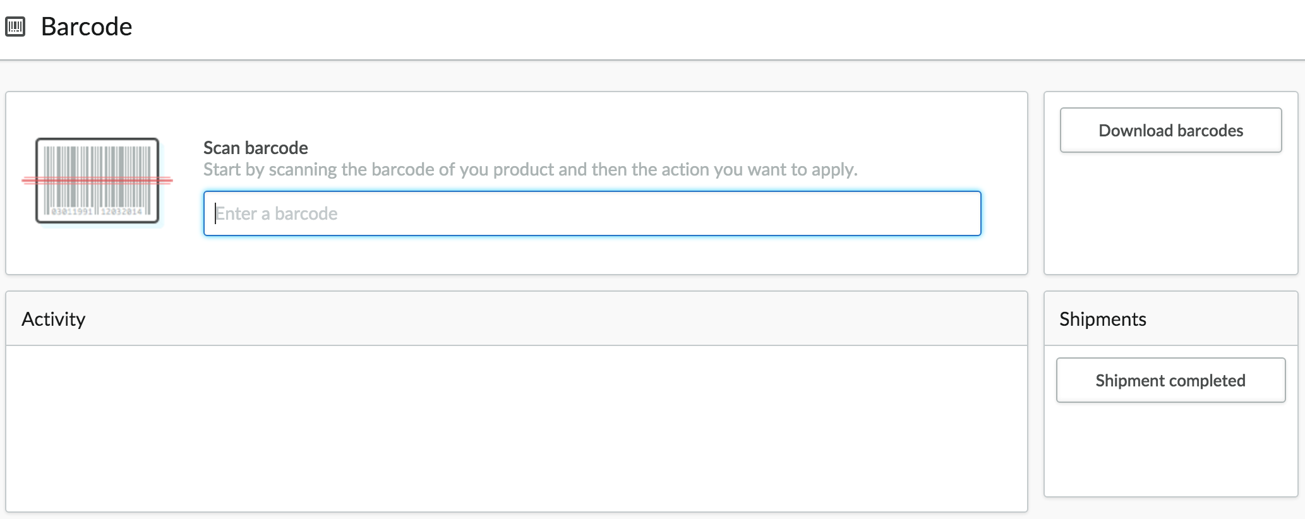Select the 03011991 digits under barcode image
Viewport: 1305px width, 519px height.
[71, 212]
